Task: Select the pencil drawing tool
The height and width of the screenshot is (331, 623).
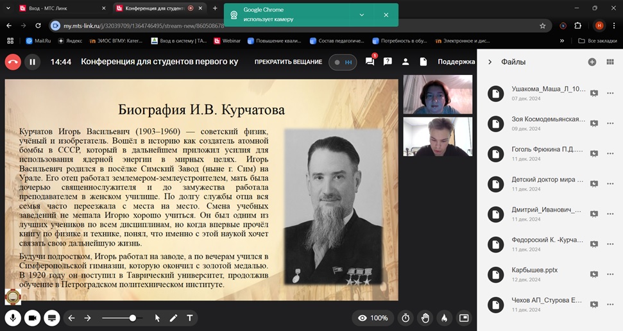Action: tap(174, 318)
